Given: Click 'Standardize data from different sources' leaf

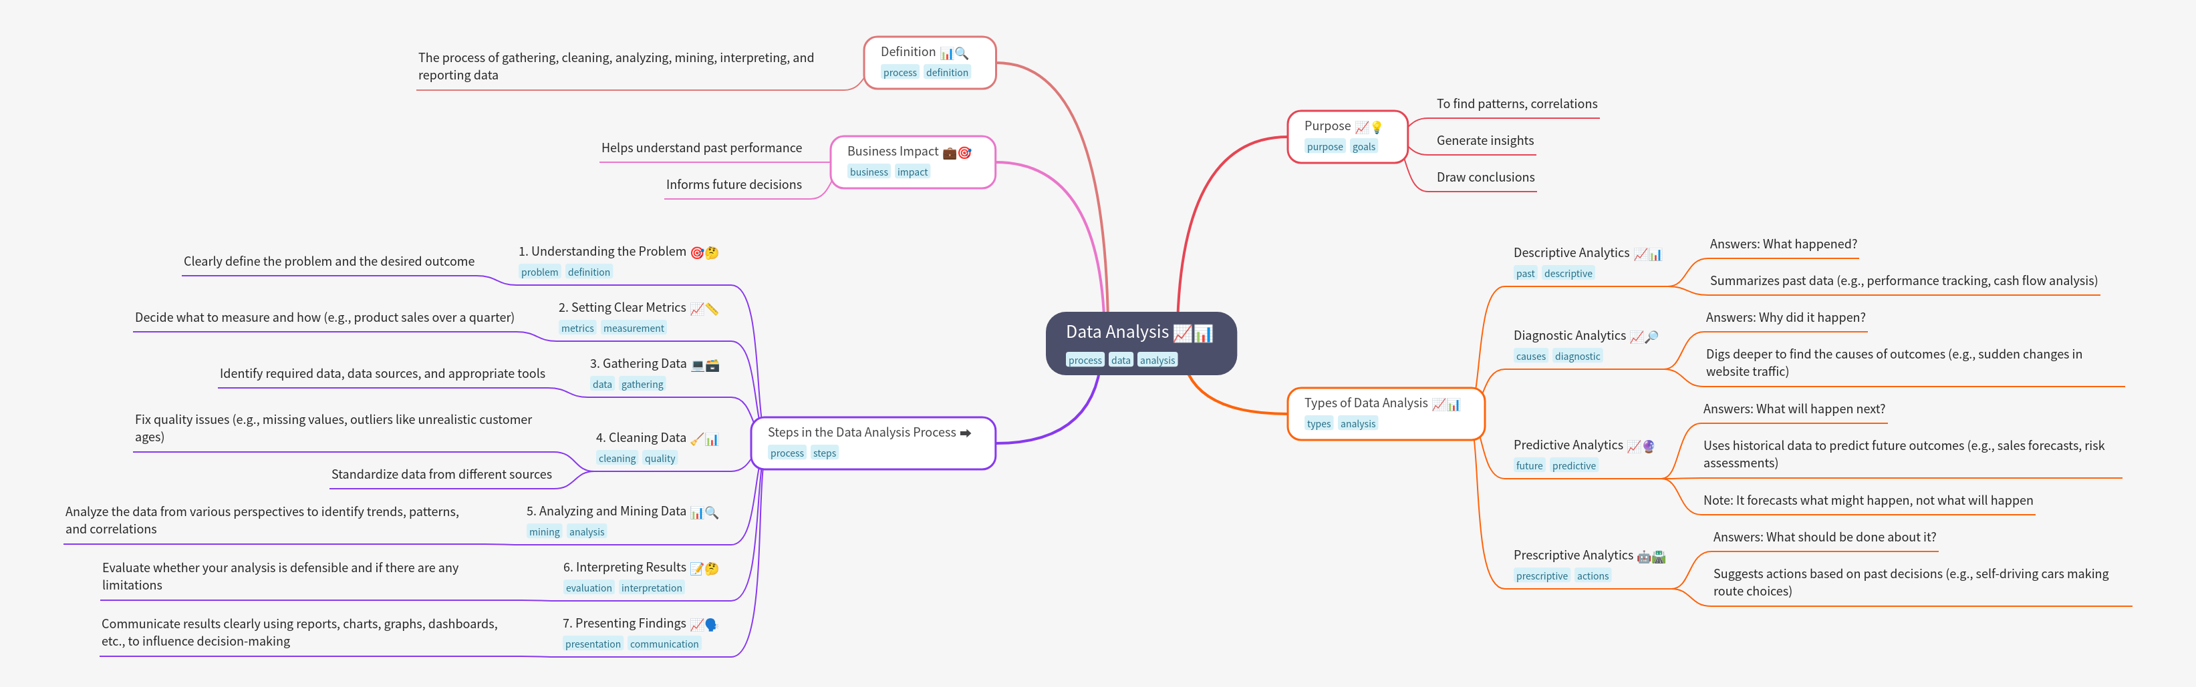Looking at the screenshot, I should tap(440, 474).
